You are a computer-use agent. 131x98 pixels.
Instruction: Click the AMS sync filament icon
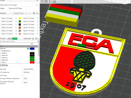(x=34, y=13)
